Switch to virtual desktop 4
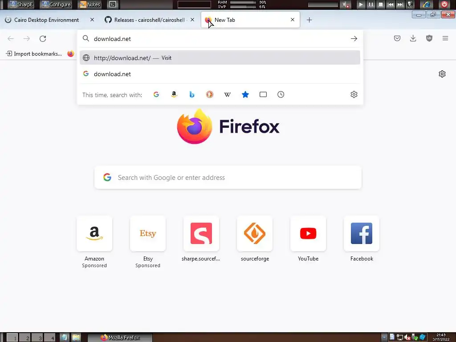This screenshot has height=342, width=456. point(50,338)
